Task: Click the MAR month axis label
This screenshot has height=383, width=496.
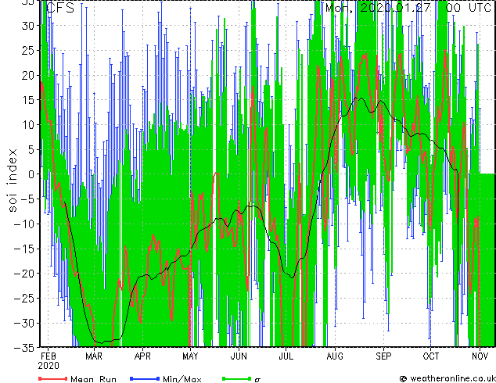Action: point(94,356)
